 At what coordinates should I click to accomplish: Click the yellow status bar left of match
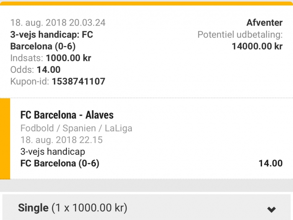click(x=5, y=138)
